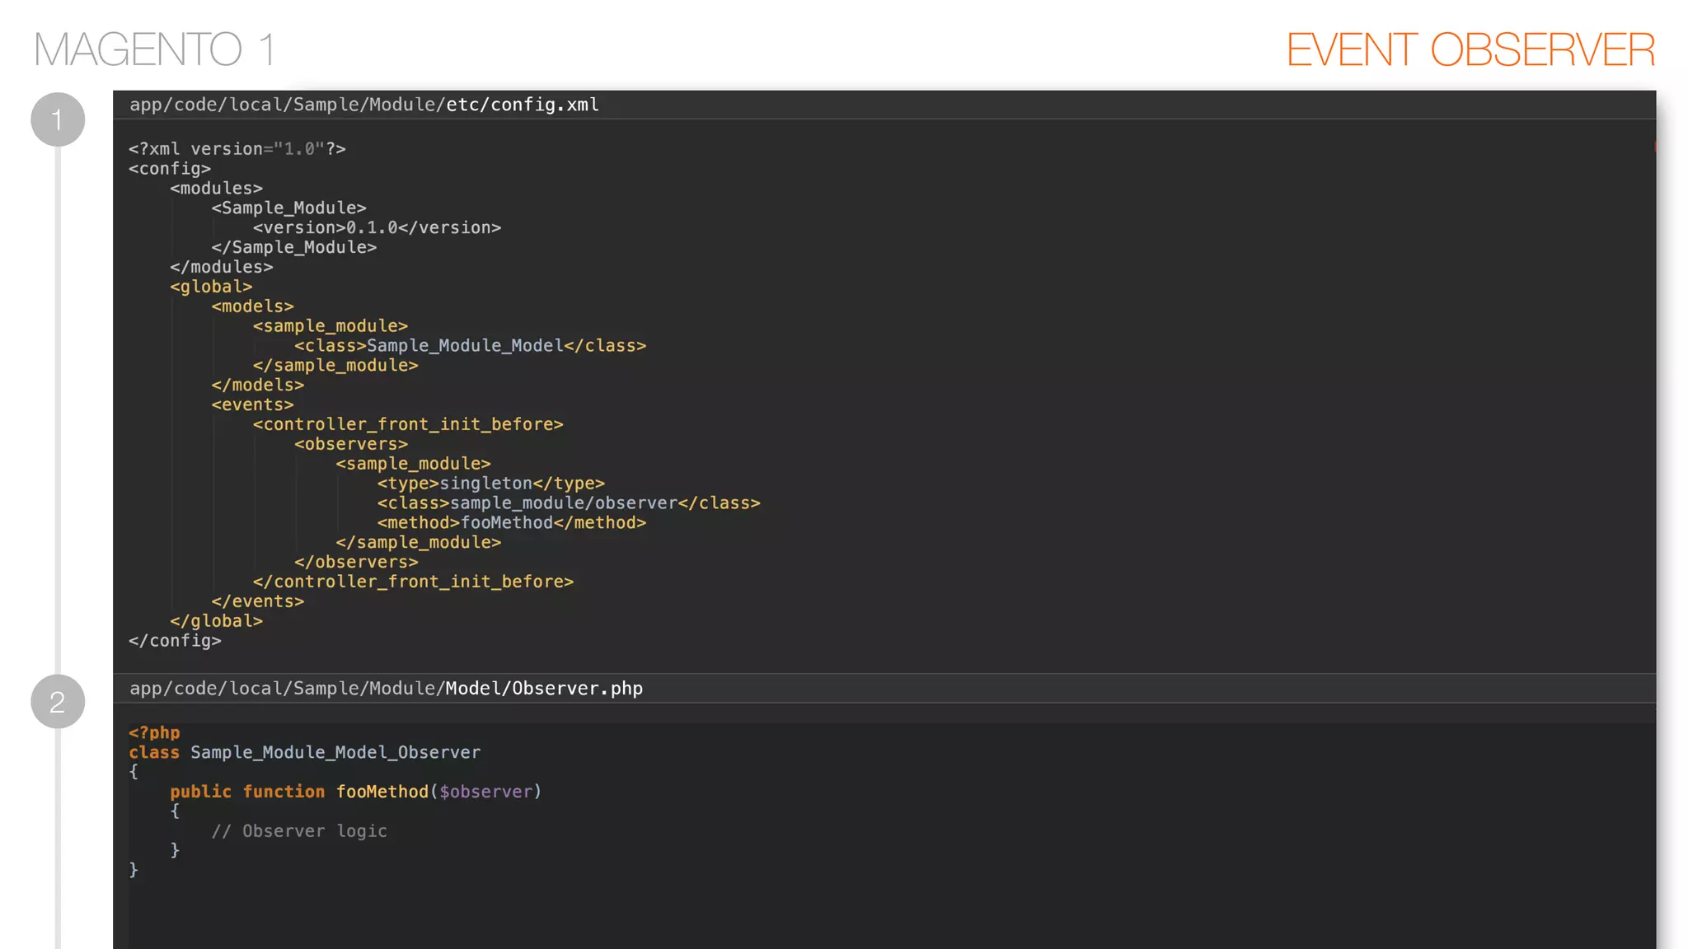Click the opening <modules> tag
Viewport: 1688px width, 949px height.
click(216, 189)
